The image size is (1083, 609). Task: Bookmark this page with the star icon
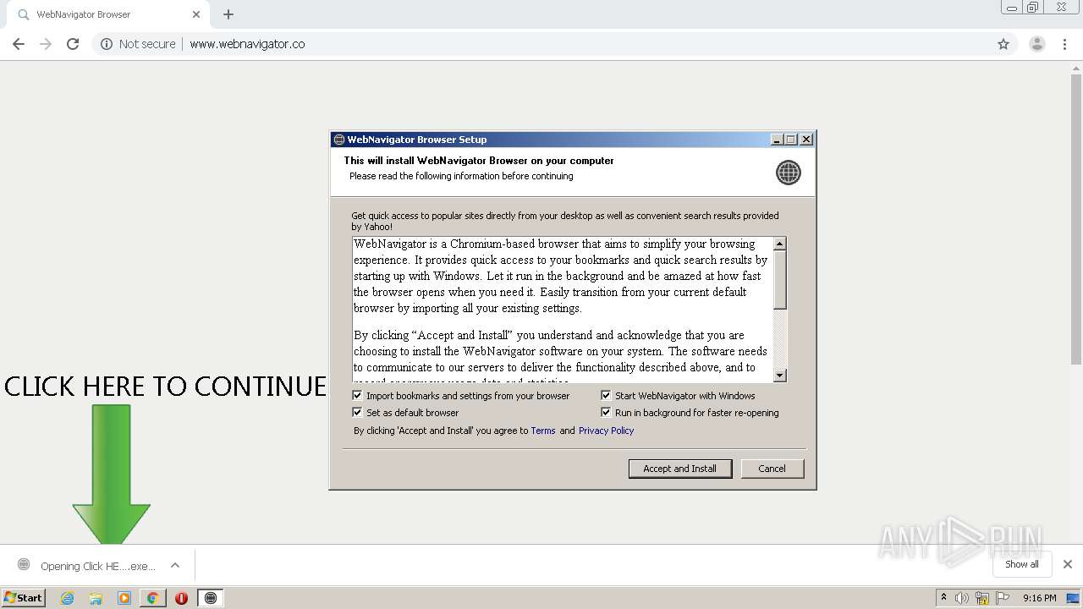point(1003,44)
